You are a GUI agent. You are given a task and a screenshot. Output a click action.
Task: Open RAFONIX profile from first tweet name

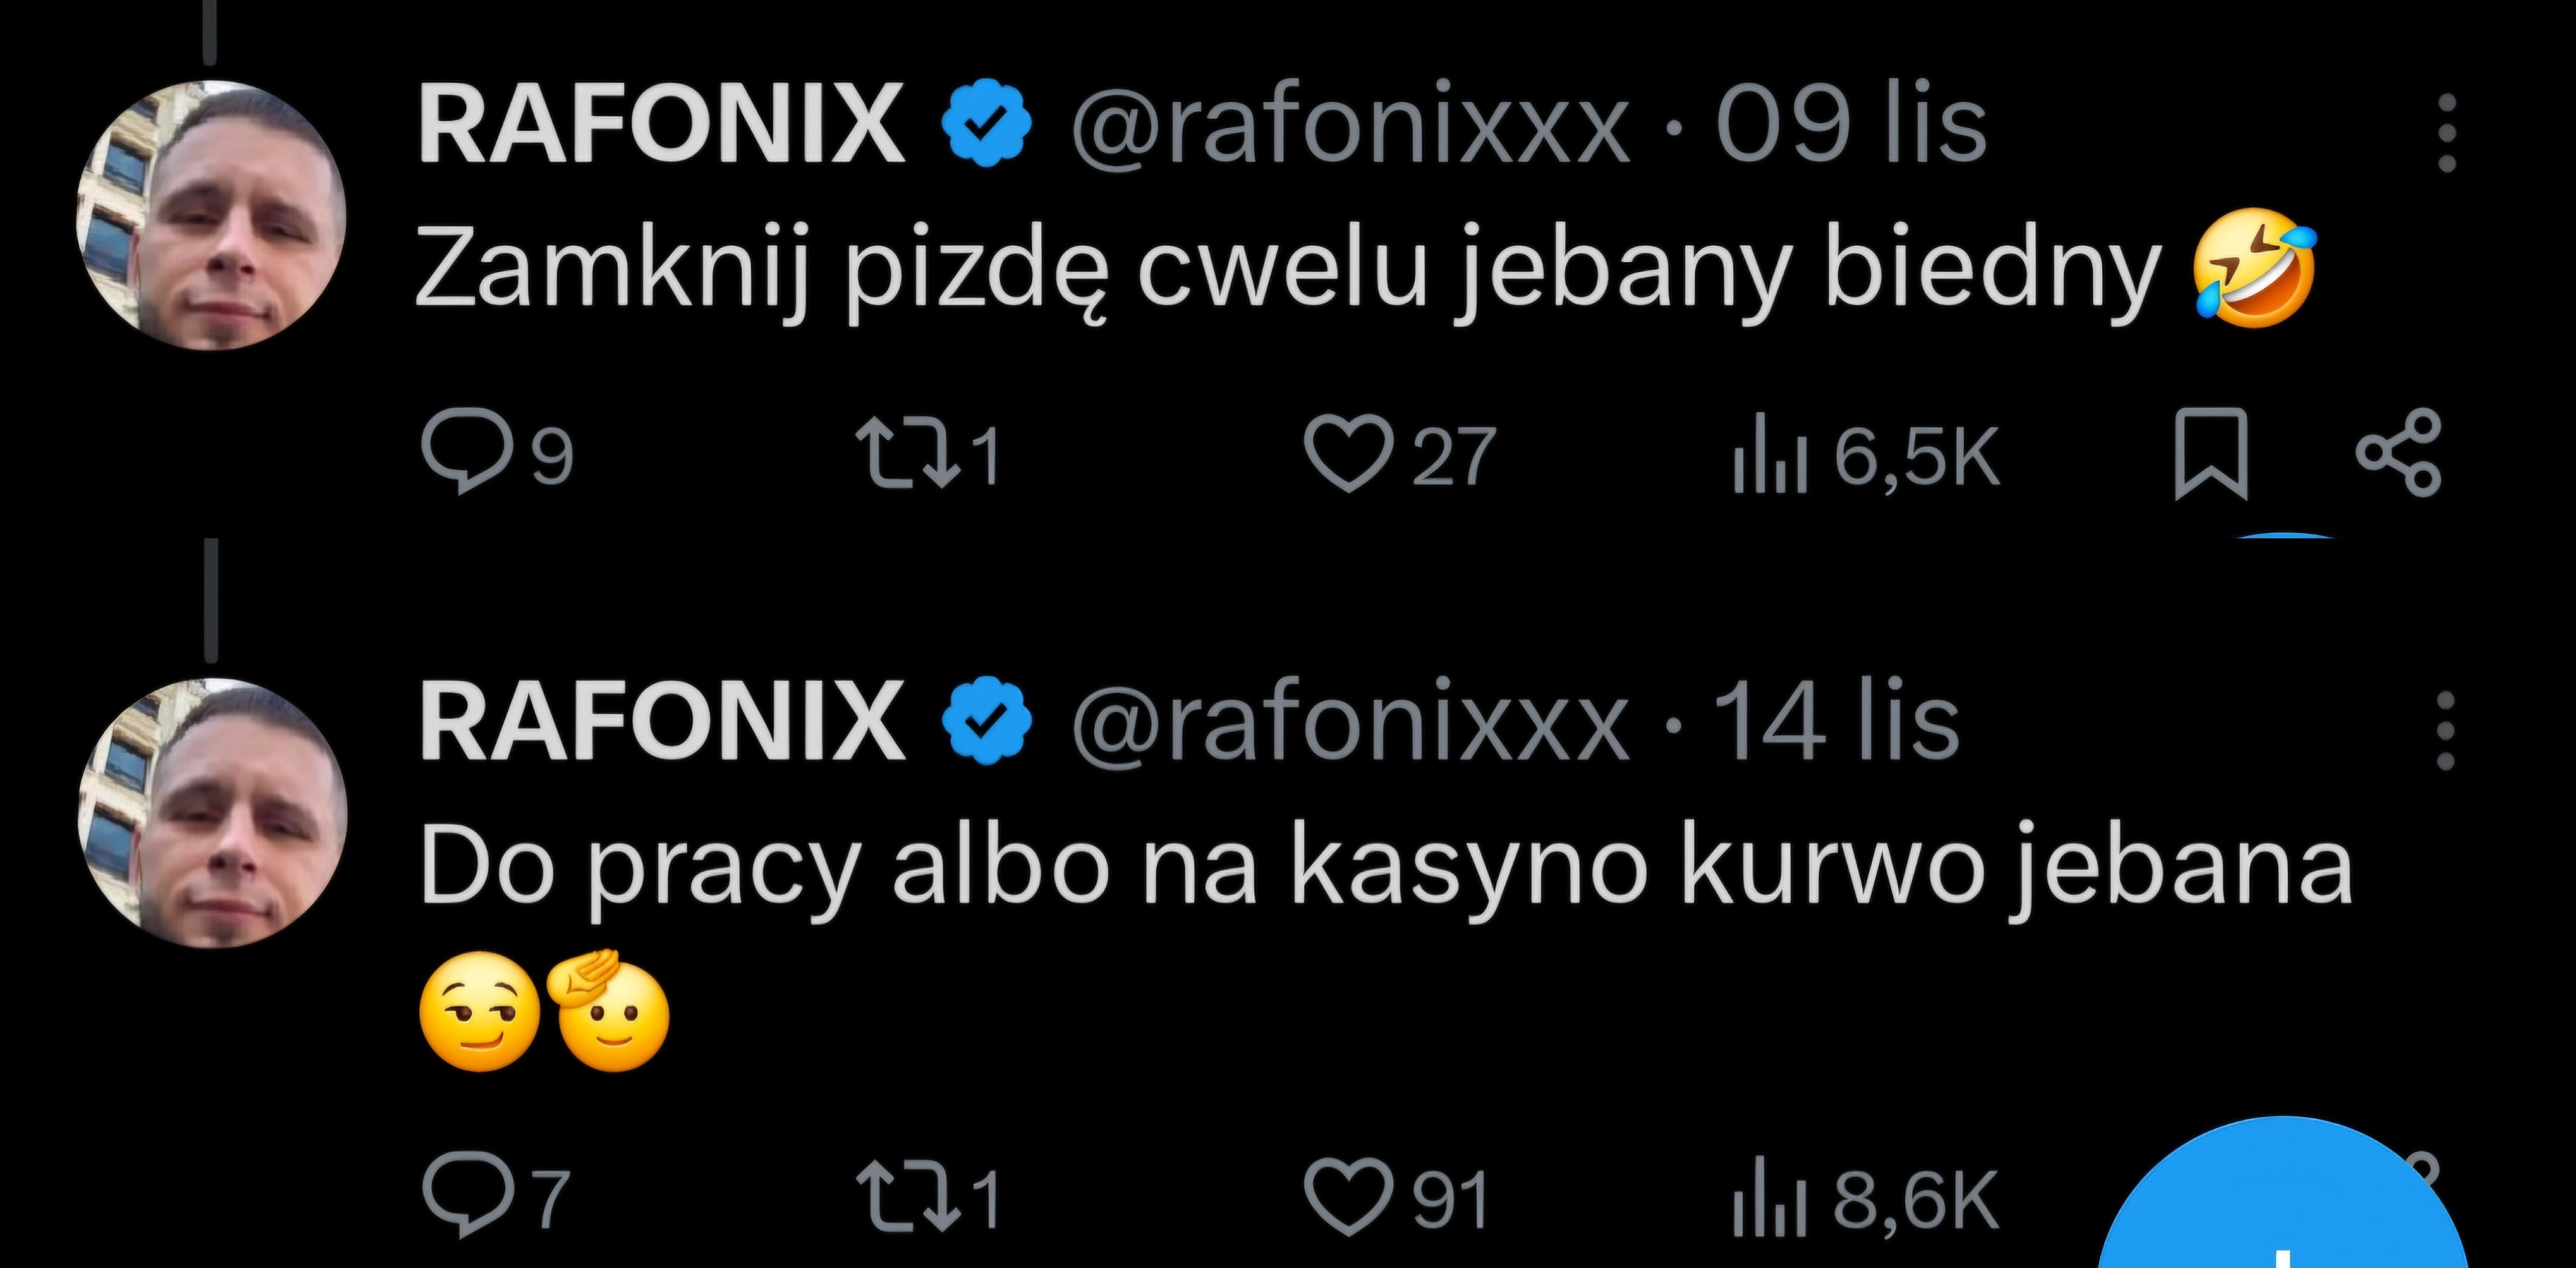pos(660,125)
